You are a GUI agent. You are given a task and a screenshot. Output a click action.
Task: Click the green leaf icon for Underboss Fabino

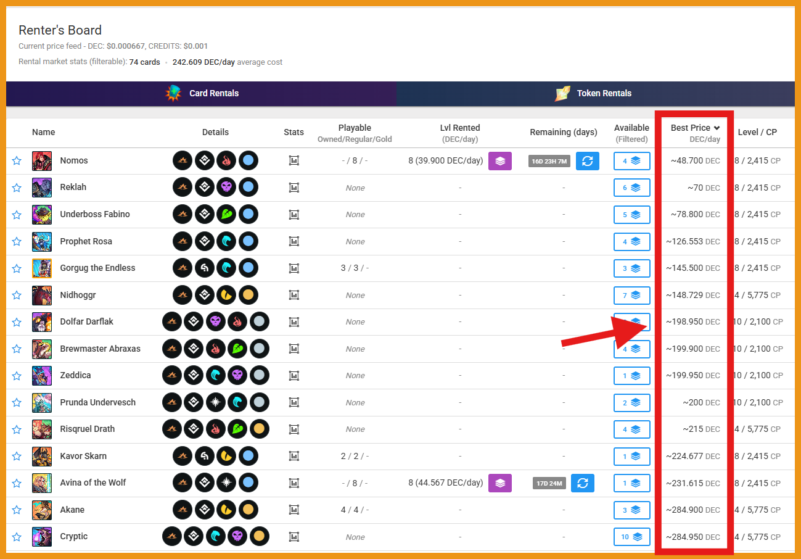click(x=226, y=215)
